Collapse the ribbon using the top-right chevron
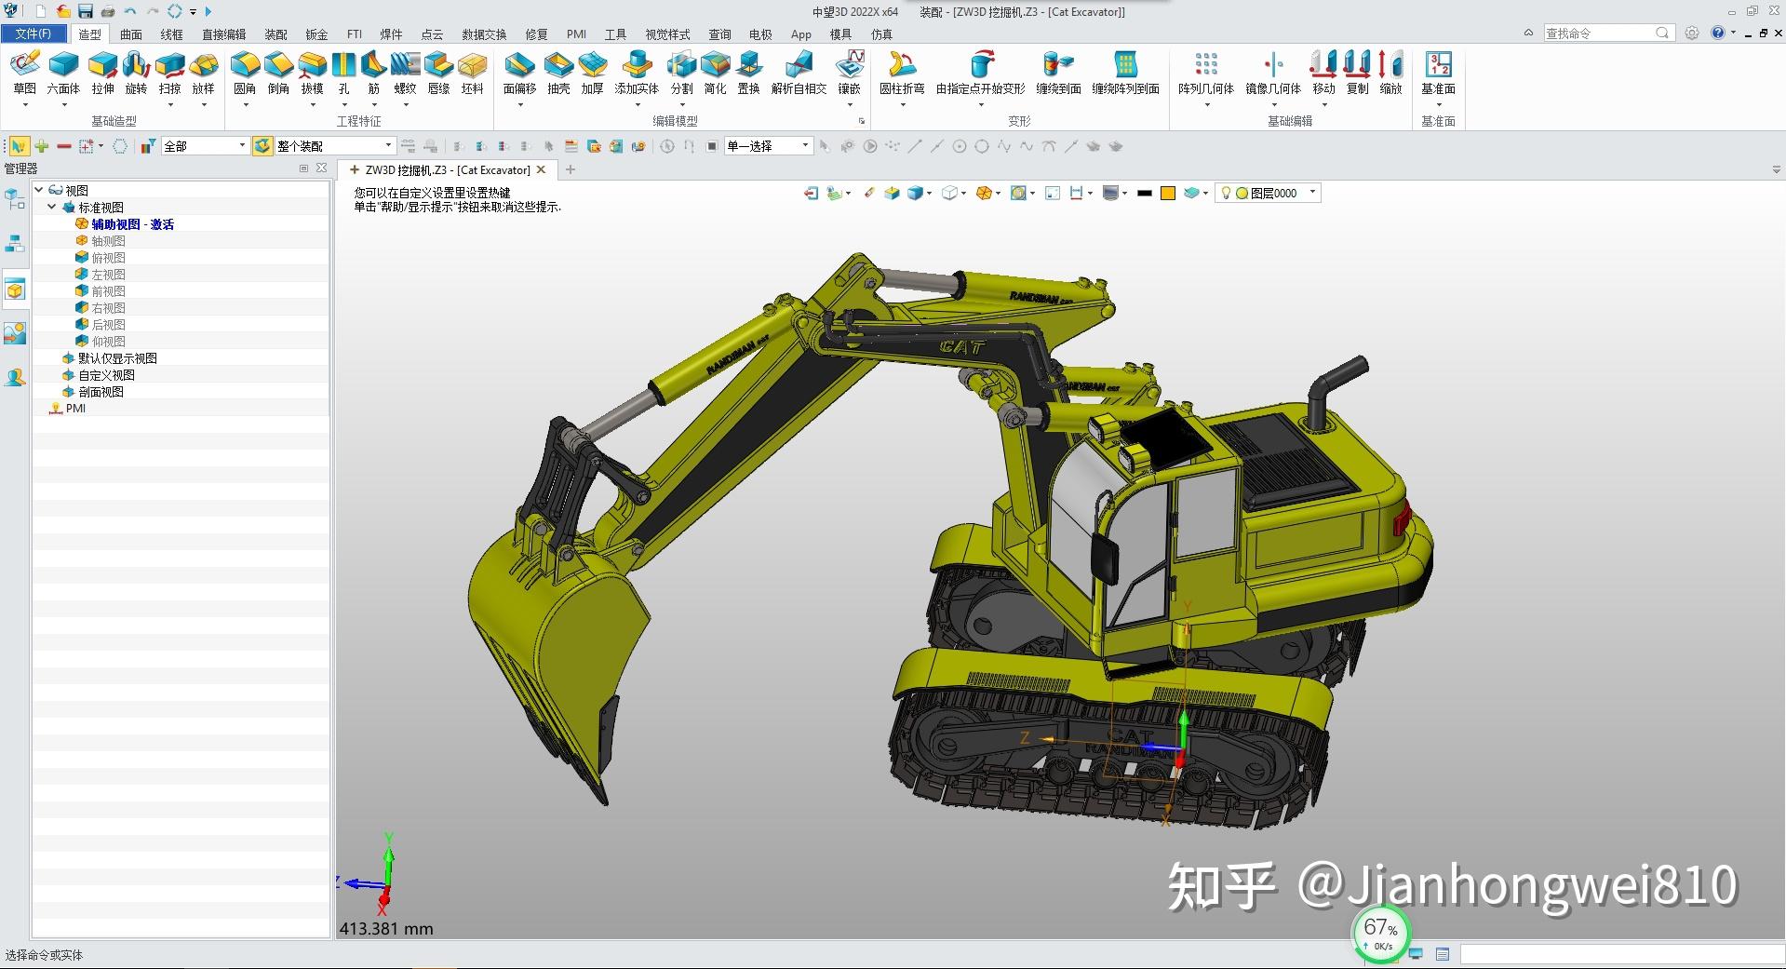This screenshot has width=1786, height=969. (x=1527, y=32)
